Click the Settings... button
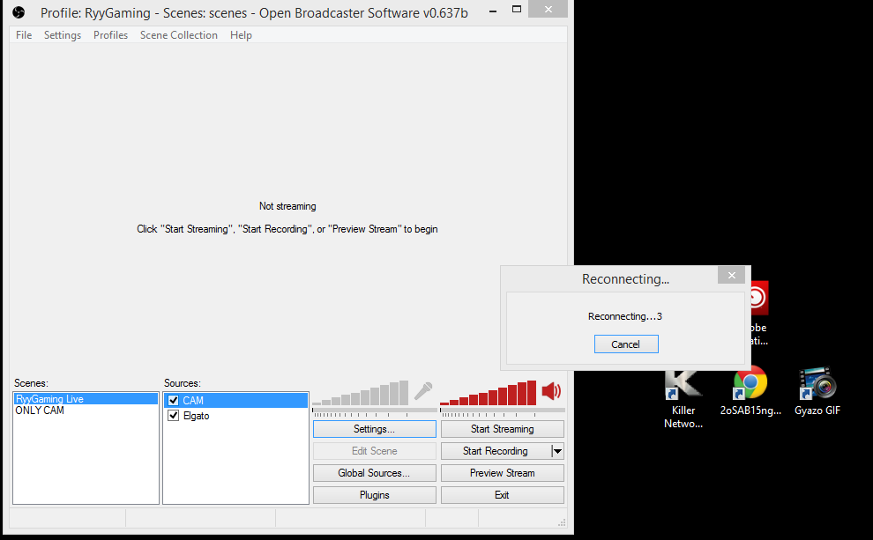Screen dimensions: 873x540 [x=374, y=429]
